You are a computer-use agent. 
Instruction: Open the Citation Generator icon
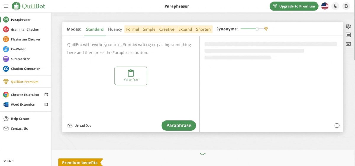[x=6, y=69]
